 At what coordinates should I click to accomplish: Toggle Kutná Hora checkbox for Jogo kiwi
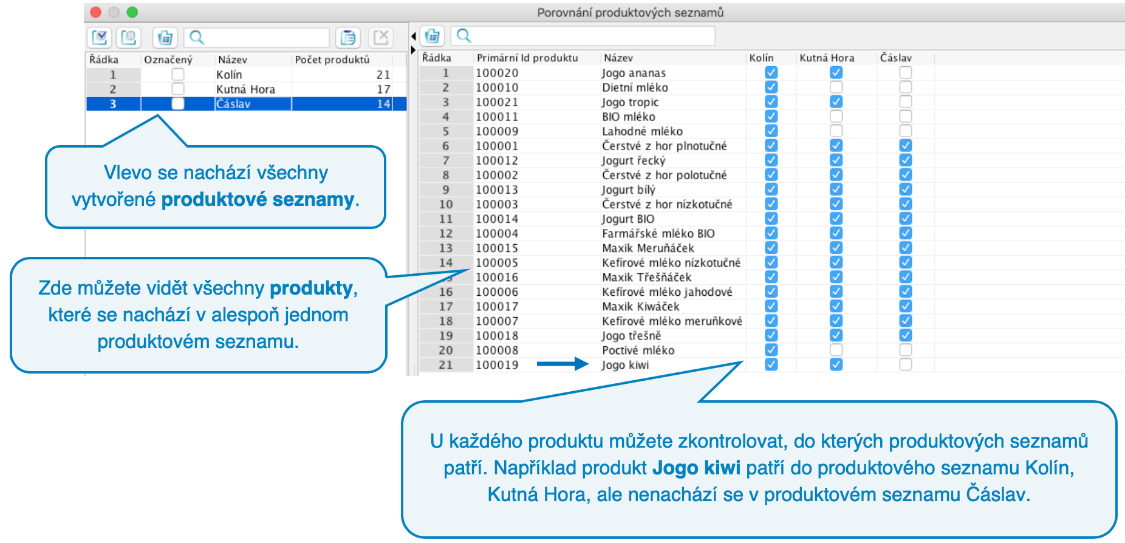(836, 364)
